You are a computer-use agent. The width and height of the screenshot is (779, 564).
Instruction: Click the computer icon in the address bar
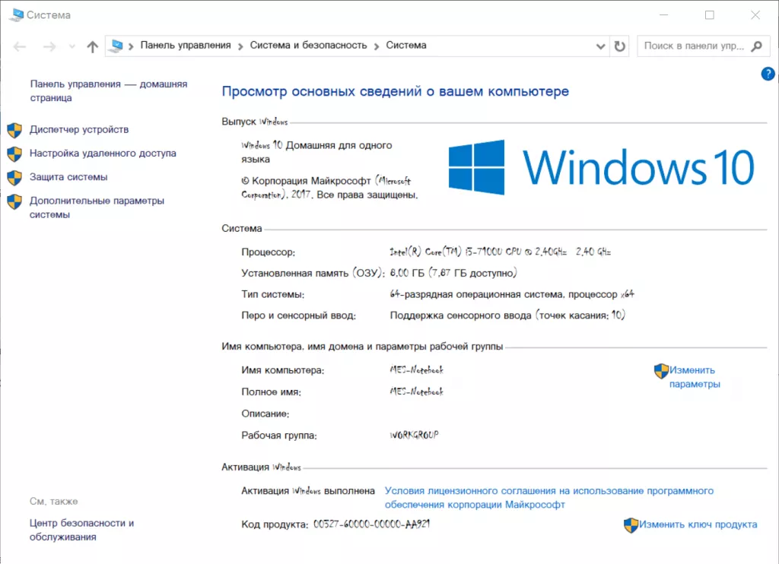[x=116, y=46]
